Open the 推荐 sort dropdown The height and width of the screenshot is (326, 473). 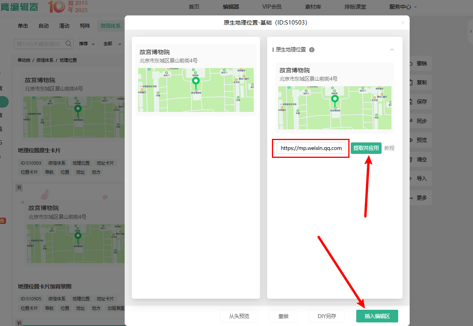87,44
